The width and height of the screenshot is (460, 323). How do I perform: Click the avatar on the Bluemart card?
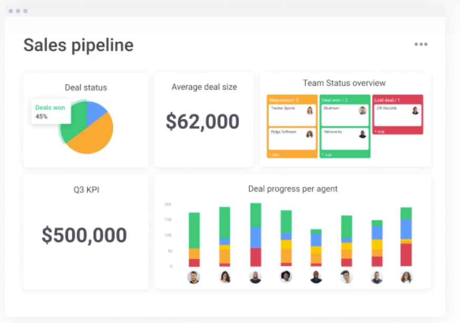click(x=363, y=111)
